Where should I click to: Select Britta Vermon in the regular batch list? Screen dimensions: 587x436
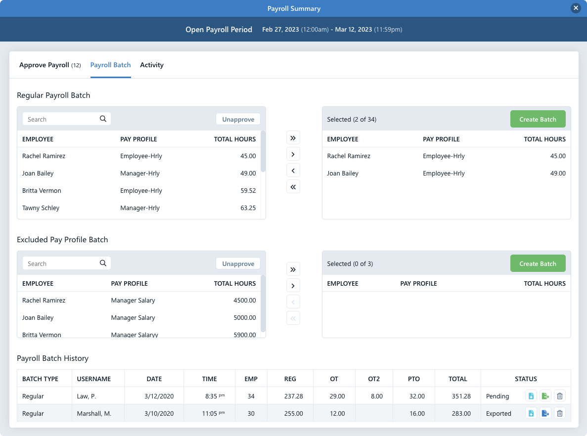[x=42, y=190]
